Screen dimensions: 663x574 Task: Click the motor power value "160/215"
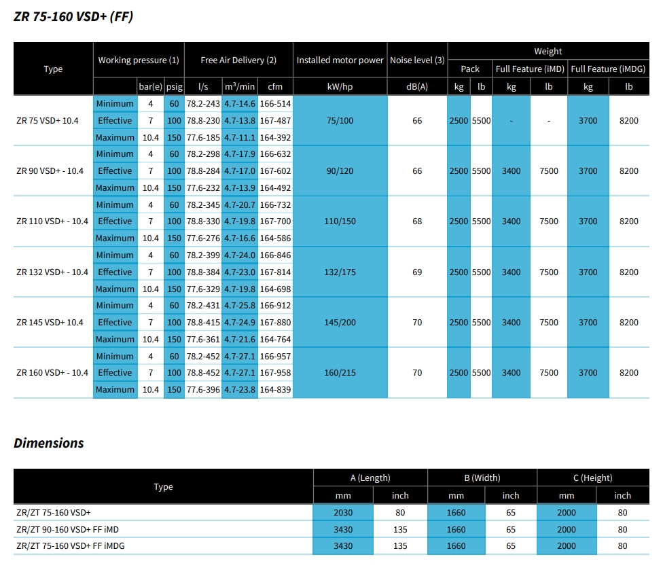point(340,372)
